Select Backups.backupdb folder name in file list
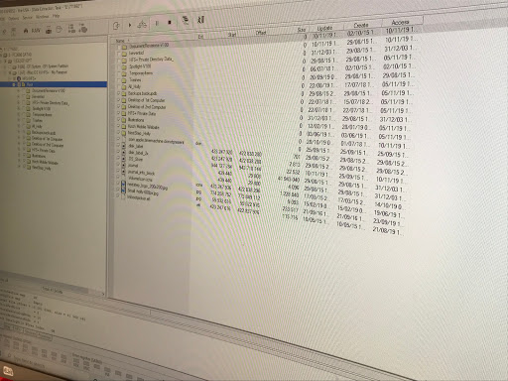This screenshot has height=381, width=508. 142,93
